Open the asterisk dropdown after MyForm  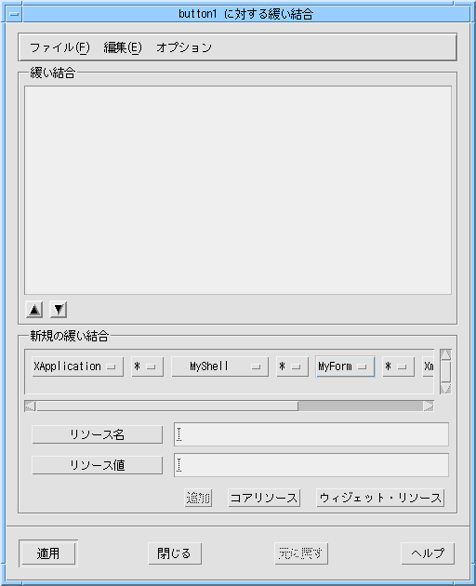click(398, 366)
